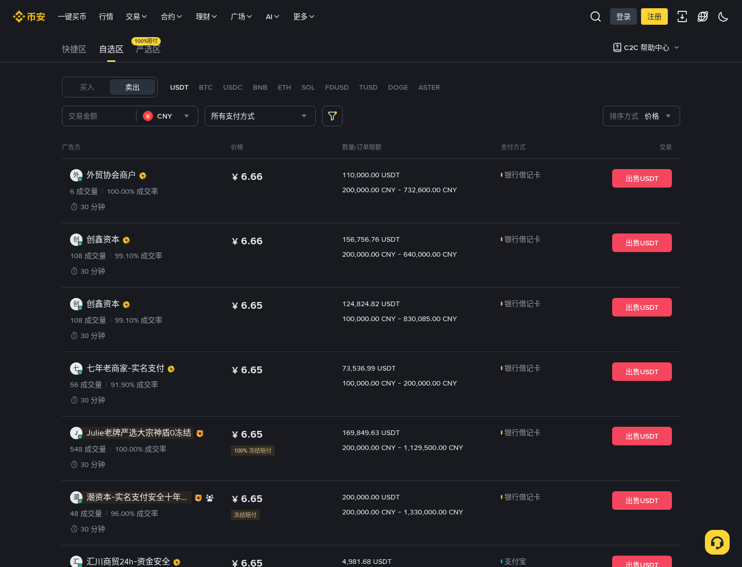Click 出售USDT for 七年老商家-实名支付
Viewport: 742px width, 567px height.
coord(642,372)
